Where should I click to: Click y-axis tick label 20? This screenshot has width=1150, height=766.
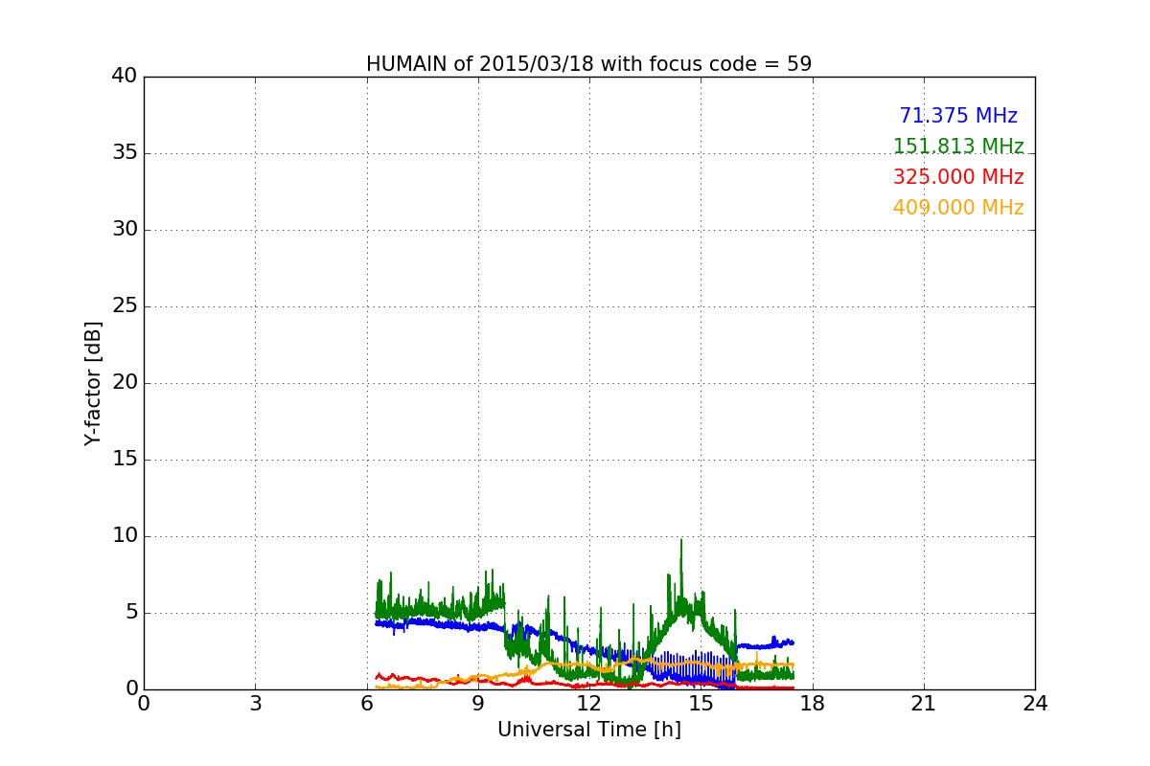(125, 383)
